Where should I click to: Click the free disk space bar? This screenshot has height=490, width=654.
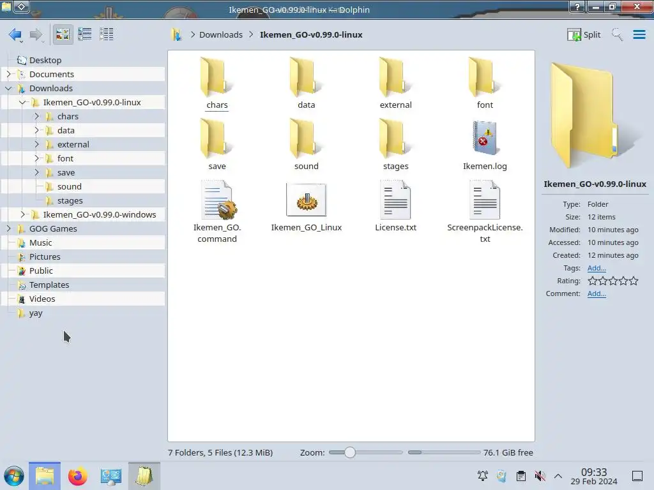444,452
